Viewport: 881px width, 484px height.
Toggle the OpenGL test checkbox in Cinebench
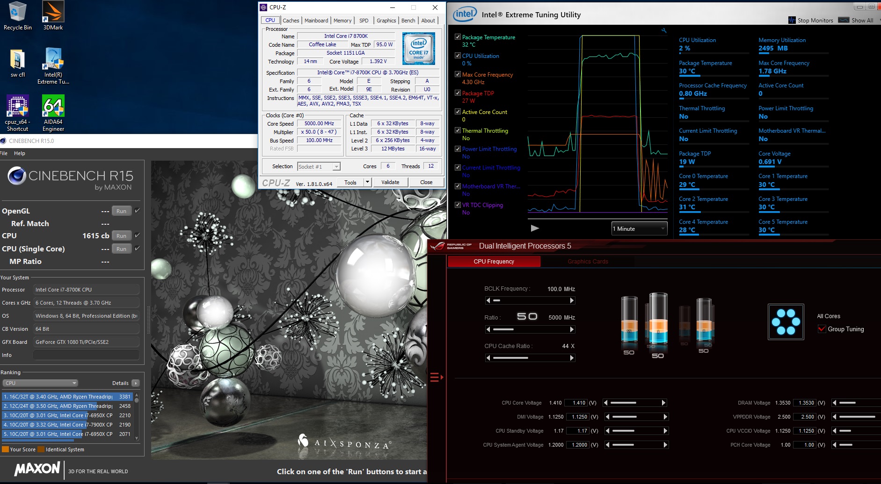click(138, 211)
